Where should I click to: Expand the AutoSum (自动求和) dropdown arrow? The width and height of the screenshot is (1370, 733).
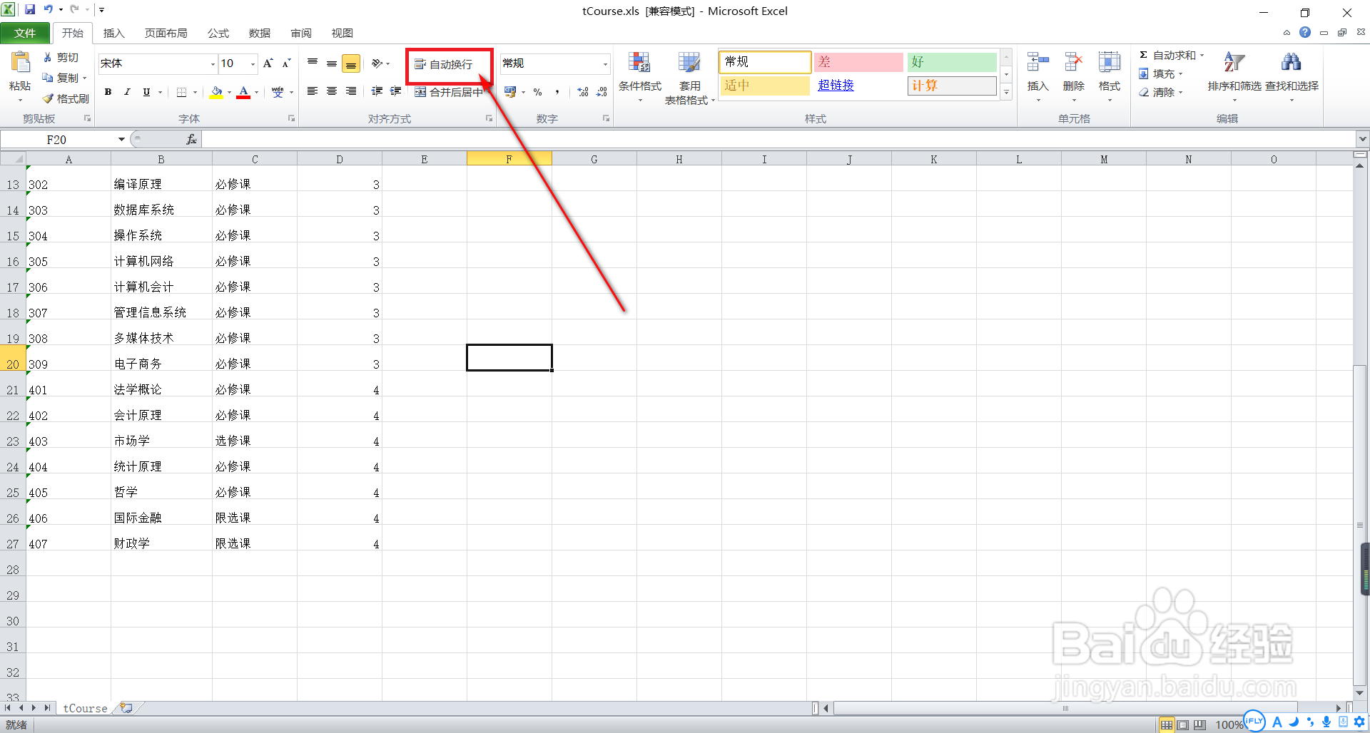point(1202,55)
